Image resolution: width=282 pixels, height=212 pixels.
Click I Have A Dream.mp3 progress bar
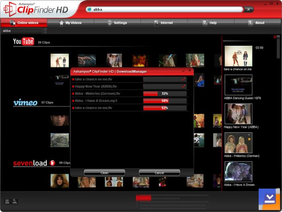tap(165, 101)
